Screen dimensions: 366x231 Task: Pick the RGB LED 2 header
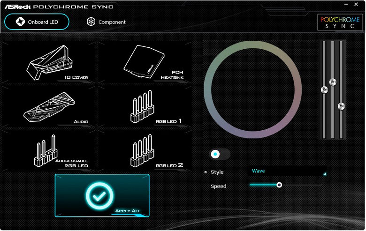[145, 151]
